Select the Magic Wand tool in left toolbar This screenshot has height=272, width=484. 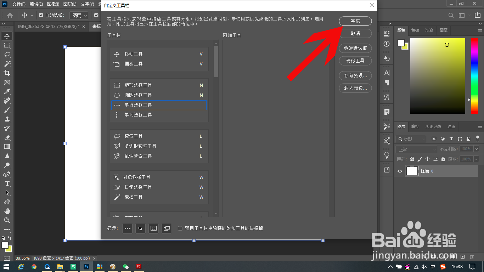(x=7, y=64)
